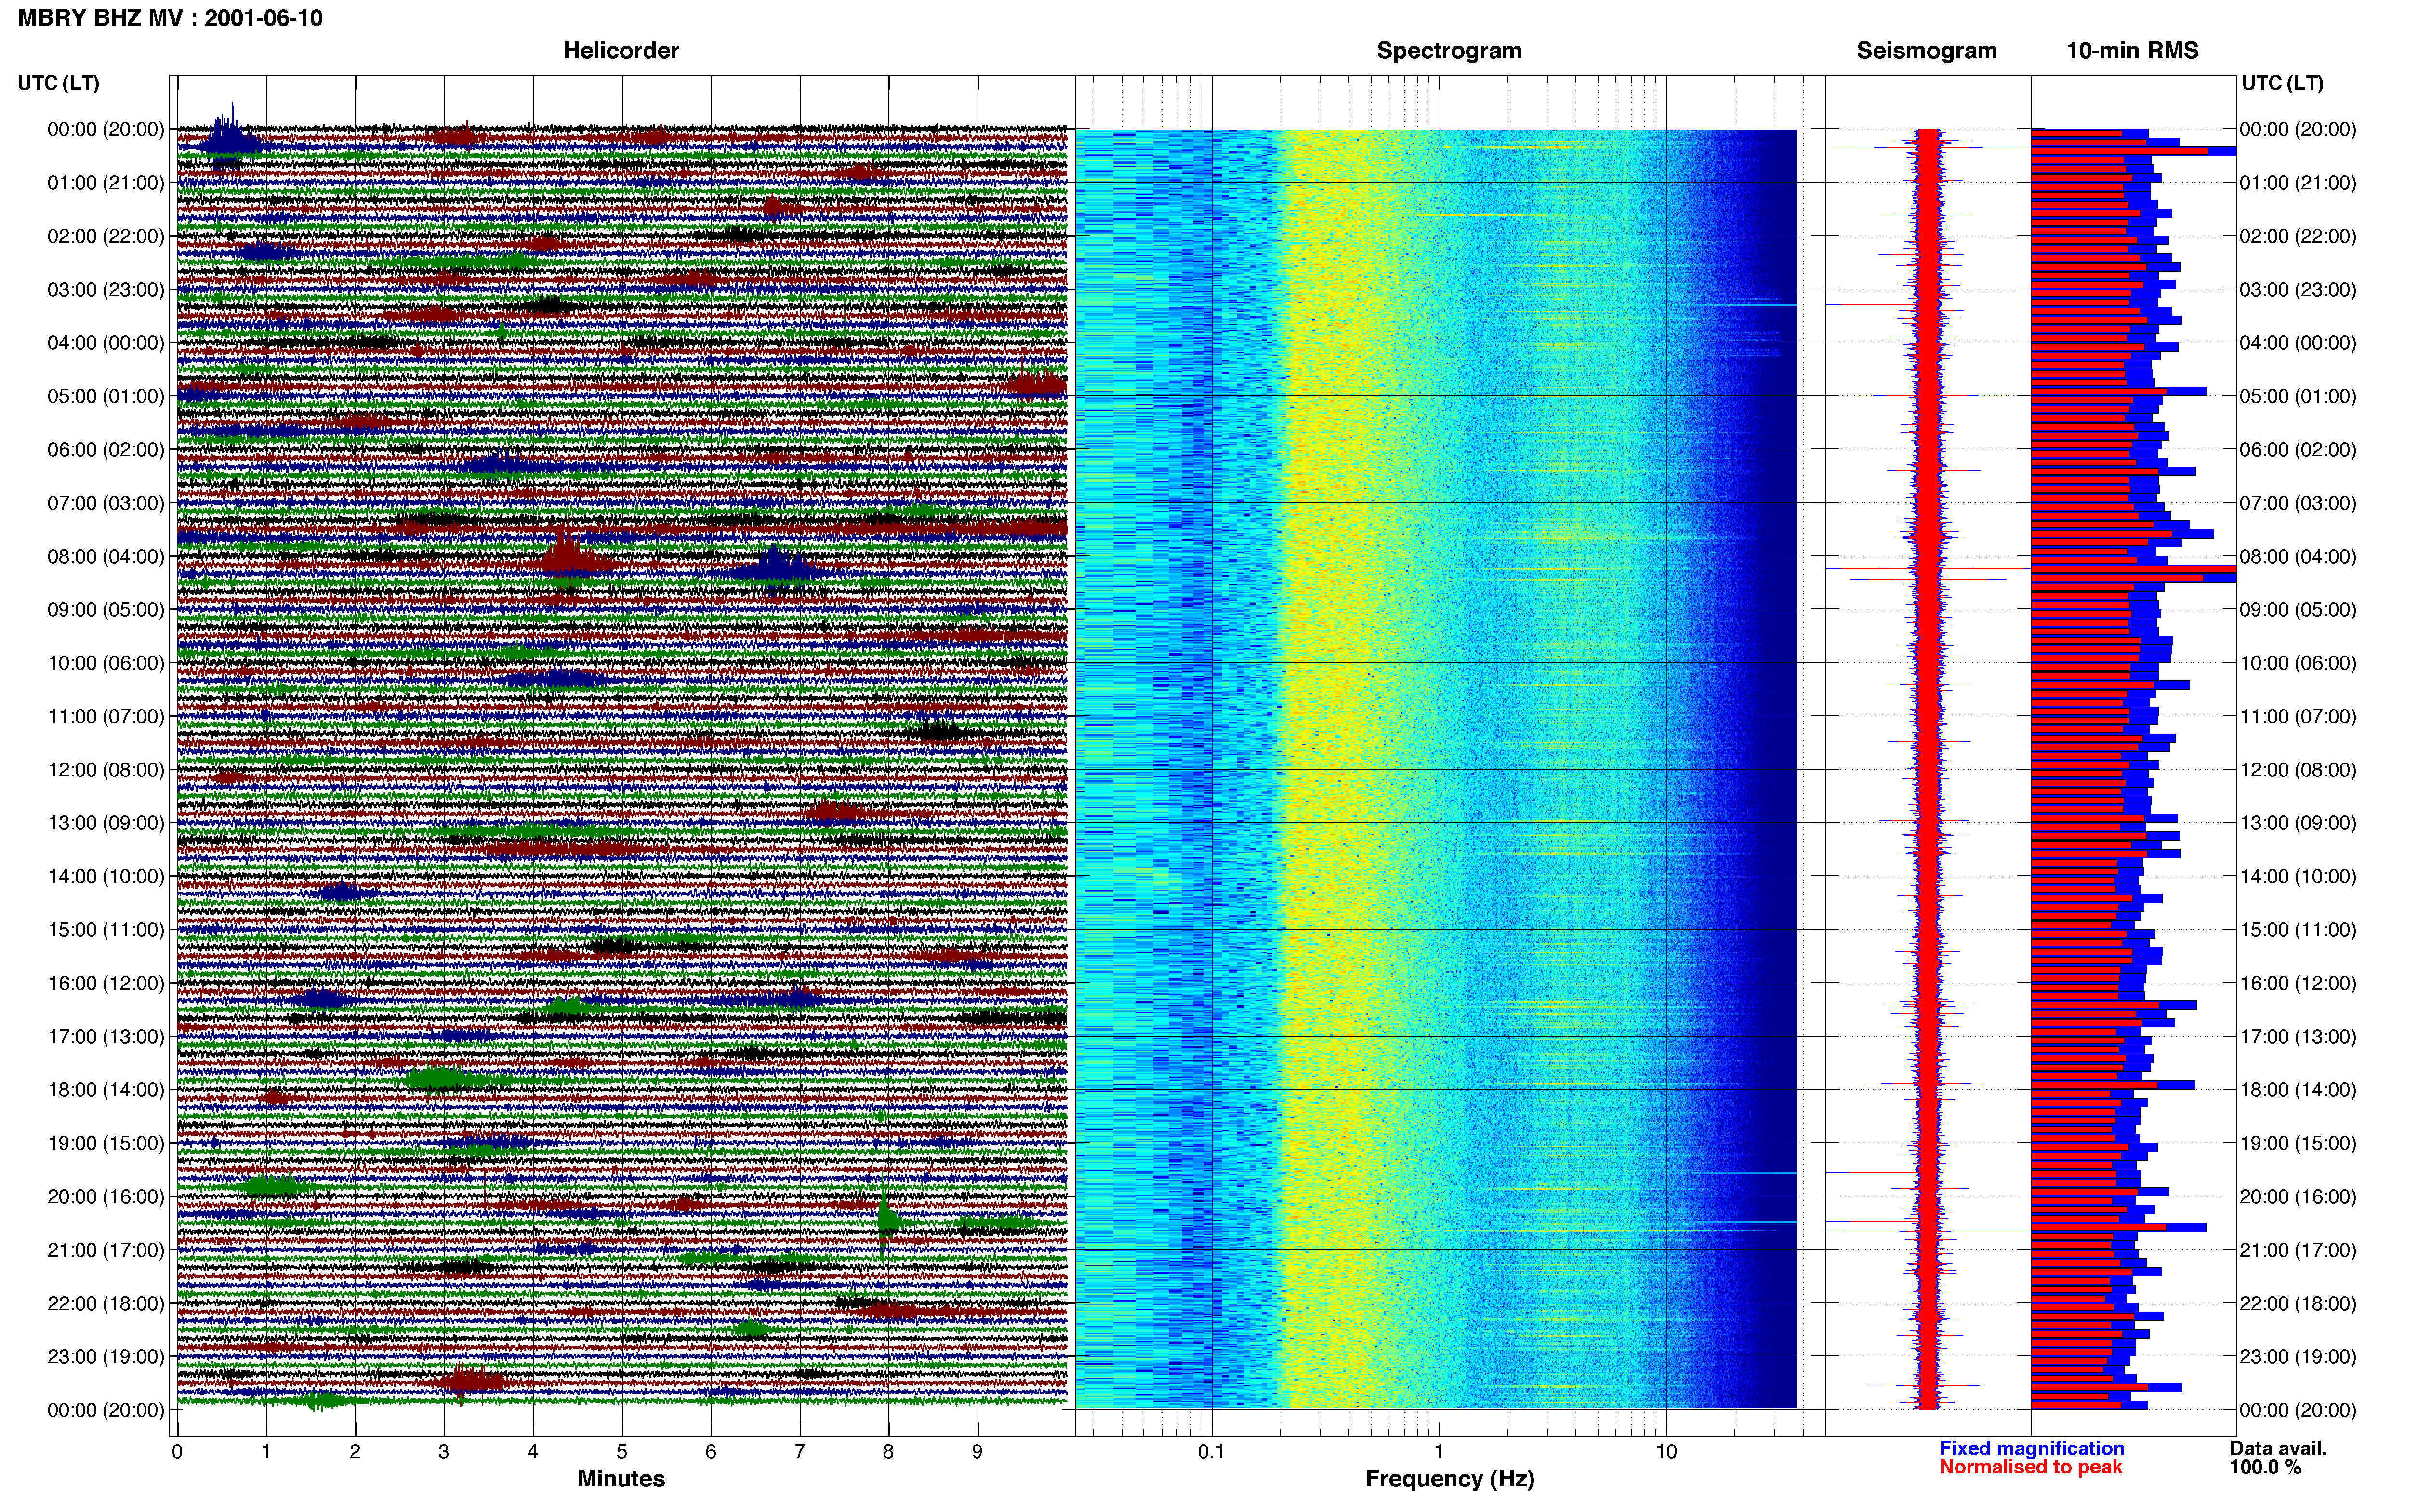Click right time label '01:00 (21:00)'
2418x1512 pixels.
click(x=2297, y=183)
